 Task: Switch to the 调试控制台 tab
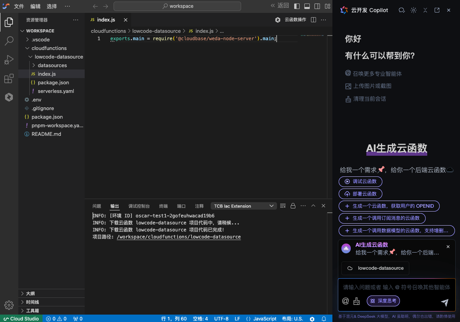pos(139,206)
